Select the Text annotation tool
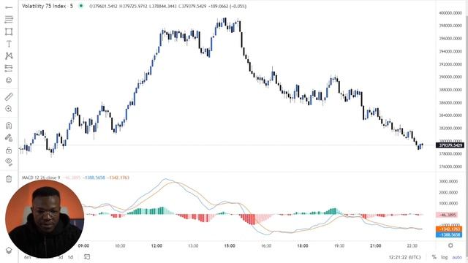The image size is (468, 263). click(9, 44)
